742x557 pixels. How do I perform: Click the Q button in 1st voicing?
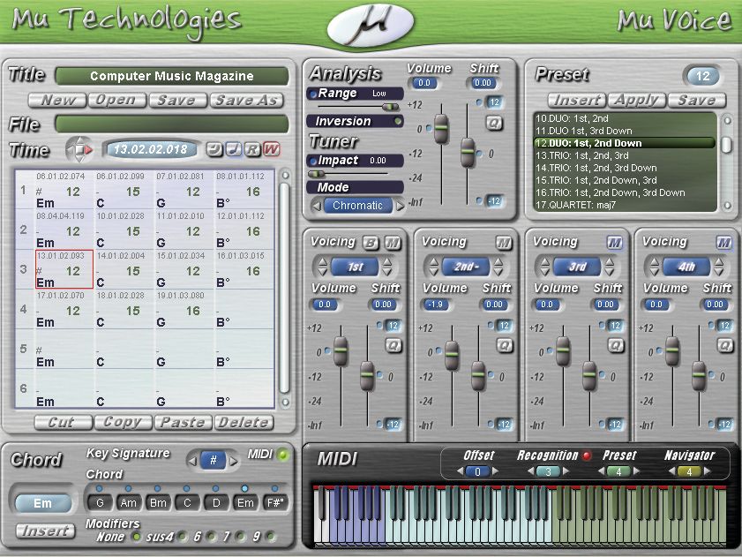pyautogui.click(x=393, y=346)
